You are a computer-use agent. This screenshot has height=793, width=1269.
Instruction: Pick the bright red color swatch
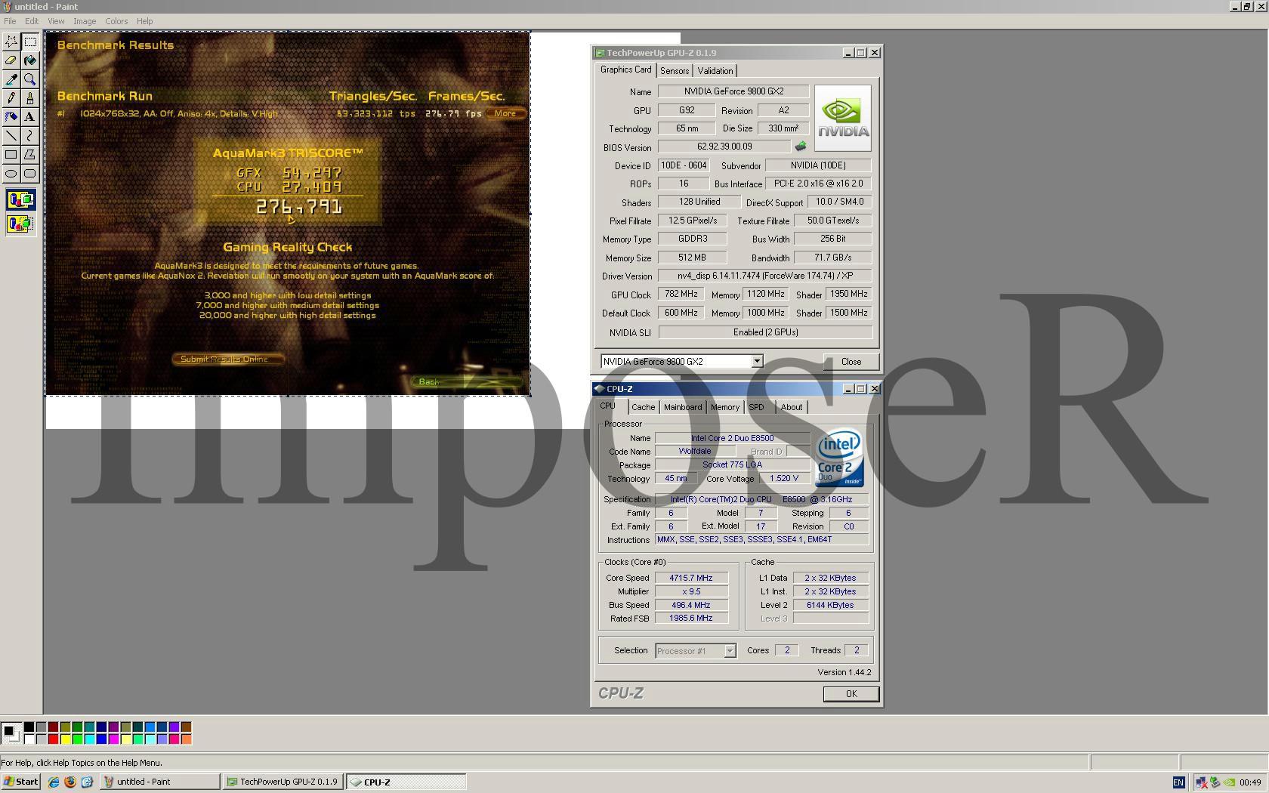coord(53,739)
